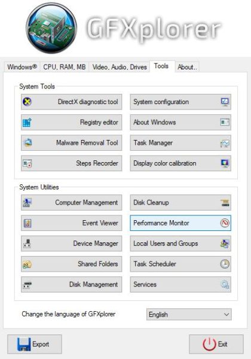
Task: Launch Disk Cleanup utility
Action: pyautogui.click(x=180, y=202)
